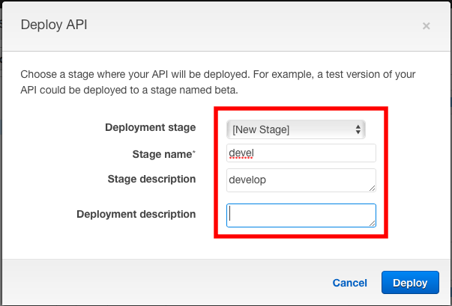452x306 pixels.
Task: Click the Deployment description label
Action: [x=136, y=214]
